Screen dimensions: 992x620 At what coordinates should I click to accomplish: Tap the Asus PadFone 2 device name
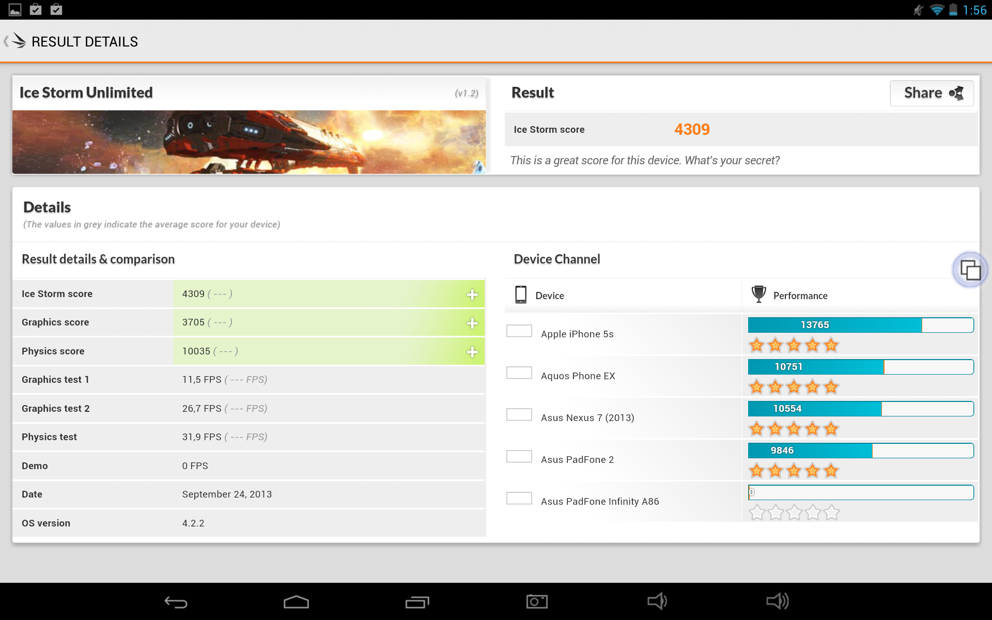pyautogui.click(x=577, y=459)
